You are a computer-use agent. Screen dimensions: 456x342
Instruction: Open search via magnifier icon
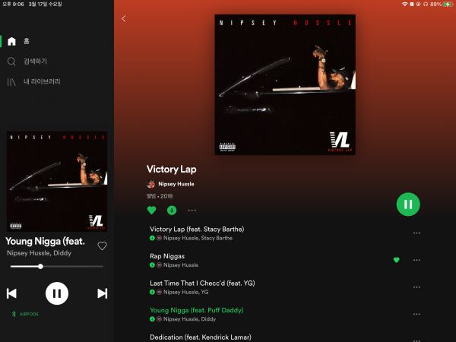pyautogui.click(x=11, y=62)
